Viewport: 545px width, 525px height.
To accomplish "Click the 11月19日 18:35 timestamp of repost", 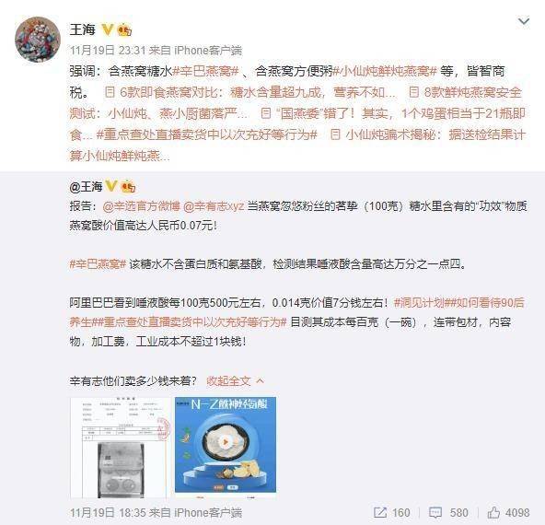I will [108, 512].
